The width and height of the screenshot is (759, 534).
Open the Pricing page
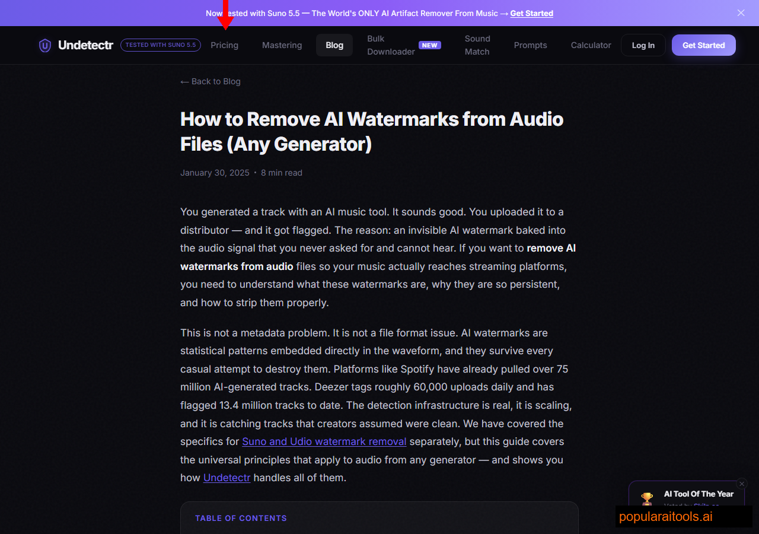225,45
